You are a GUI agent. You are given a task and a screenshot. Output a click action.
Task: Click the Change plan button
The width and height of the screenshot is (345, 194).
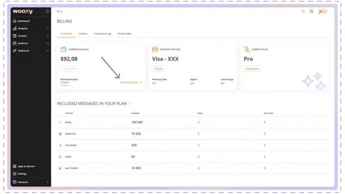pyautogui.click(x=252, y=69)
